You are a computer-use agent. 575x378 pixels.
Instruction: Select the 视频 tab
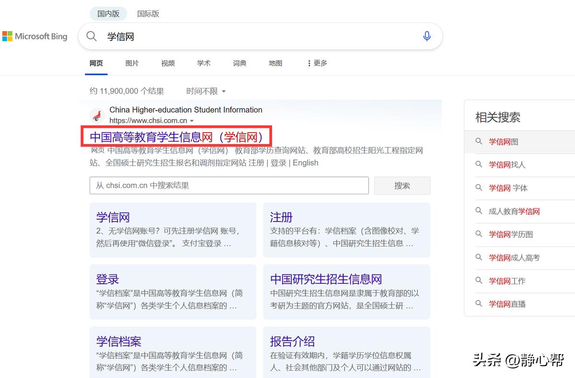[168, 63]
